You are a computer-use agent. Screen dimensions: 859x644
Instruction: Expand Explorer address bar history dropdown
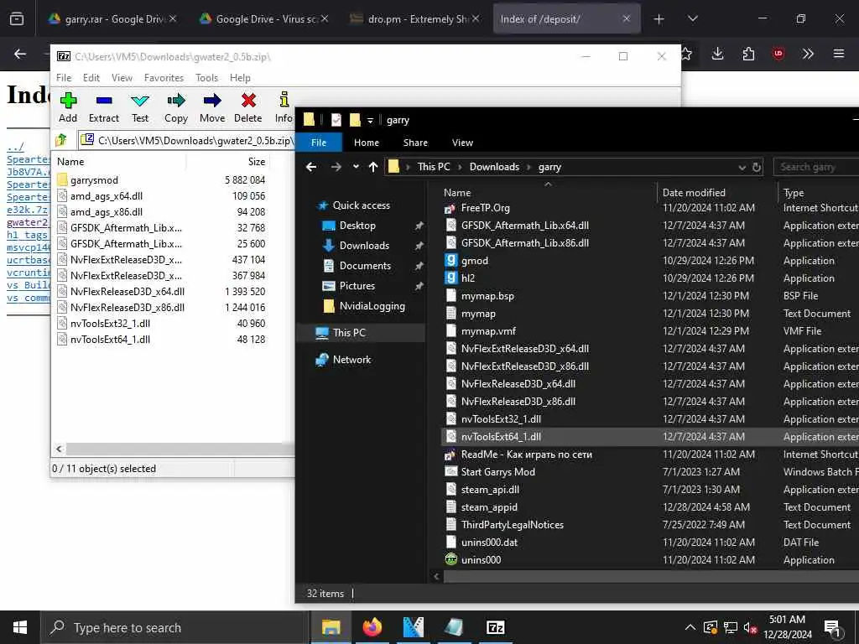click(x=742, y=168)
